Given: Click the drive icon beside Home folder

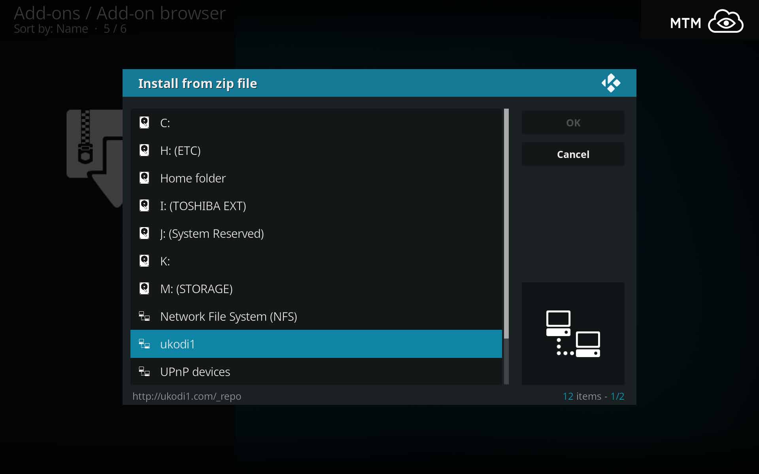Looking at the screenshot, I should [144, 178].
